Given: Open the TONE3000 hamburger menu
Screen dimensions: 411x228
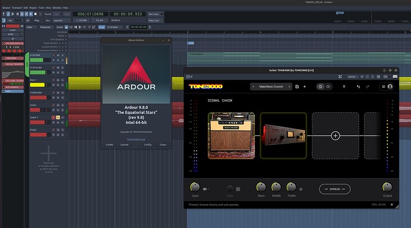Looking at the screenshot, I should (384, 87).
